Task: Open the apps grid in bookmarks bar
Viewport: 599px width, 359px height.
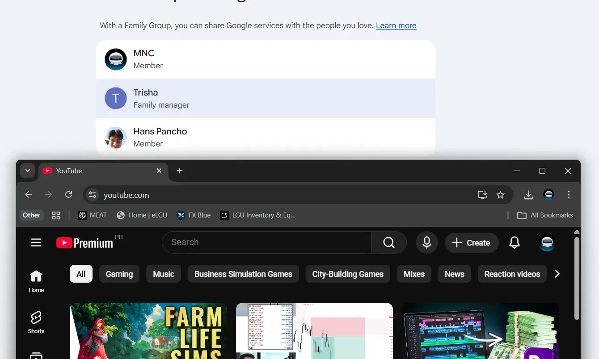Action: point(56,215)
